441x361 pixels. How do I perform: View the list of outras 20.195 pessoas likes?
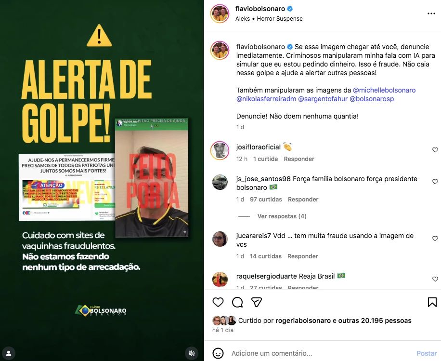click(x=375, y=321)
